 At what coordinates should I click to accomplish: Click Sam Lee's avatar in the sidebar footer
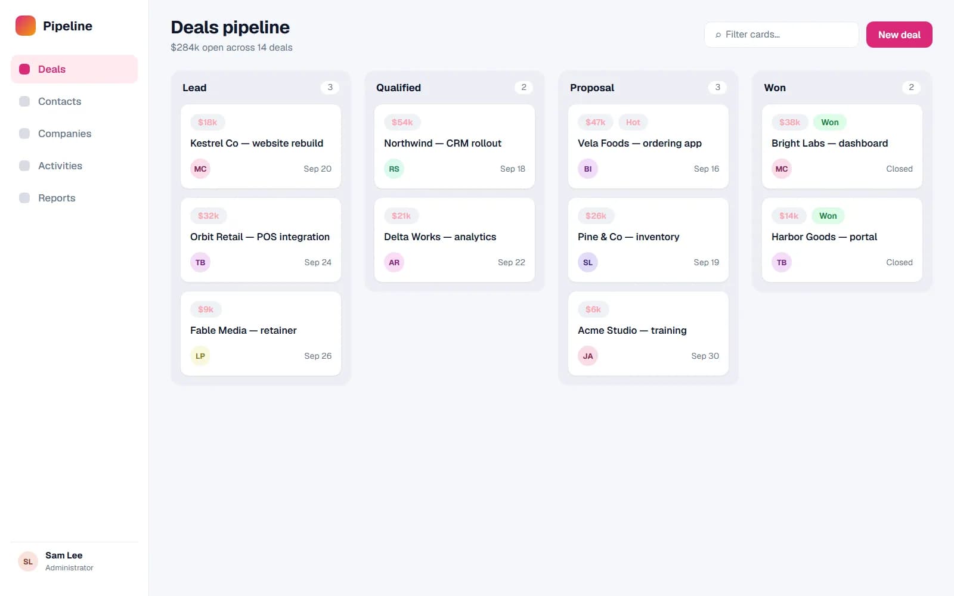tap(28, 561)
